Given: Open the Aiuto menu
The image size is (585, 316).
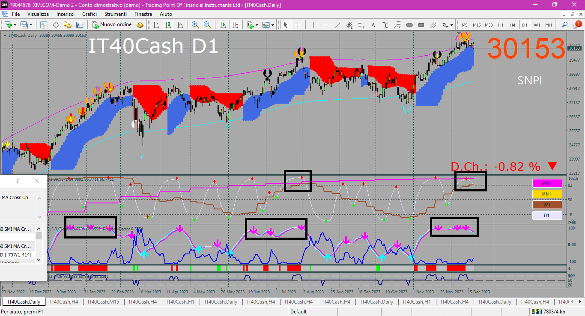Looking at the screenshot, I should click(166, 14).
